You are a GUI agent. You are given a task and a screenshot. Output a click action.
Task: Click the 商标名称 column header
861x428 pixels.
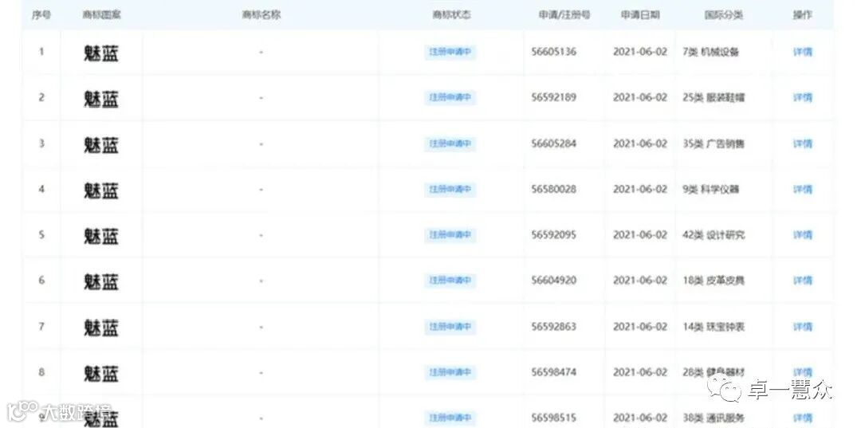point(261,15)
